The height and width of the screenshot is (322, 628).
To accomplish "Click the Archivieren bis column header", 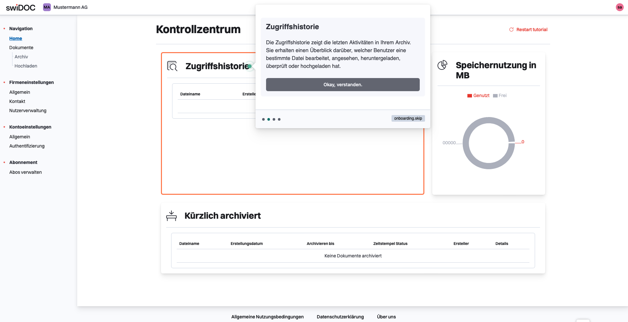I will (320, 244).
